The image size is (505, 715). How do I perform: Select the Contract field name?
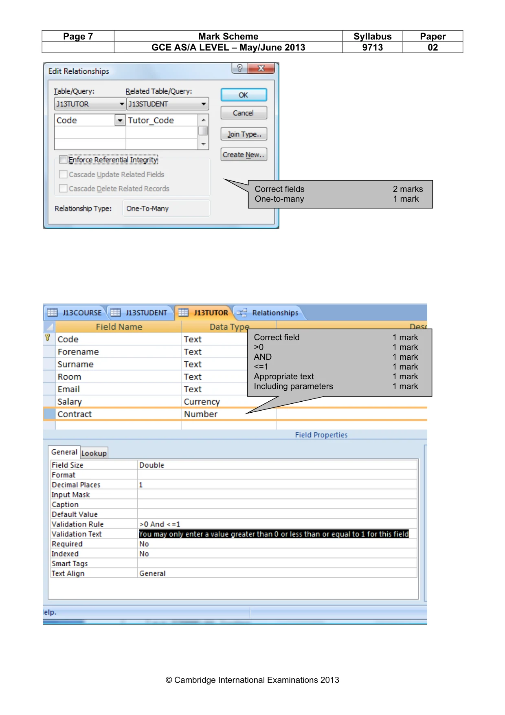pyautogui.click(x=75, y=414)
